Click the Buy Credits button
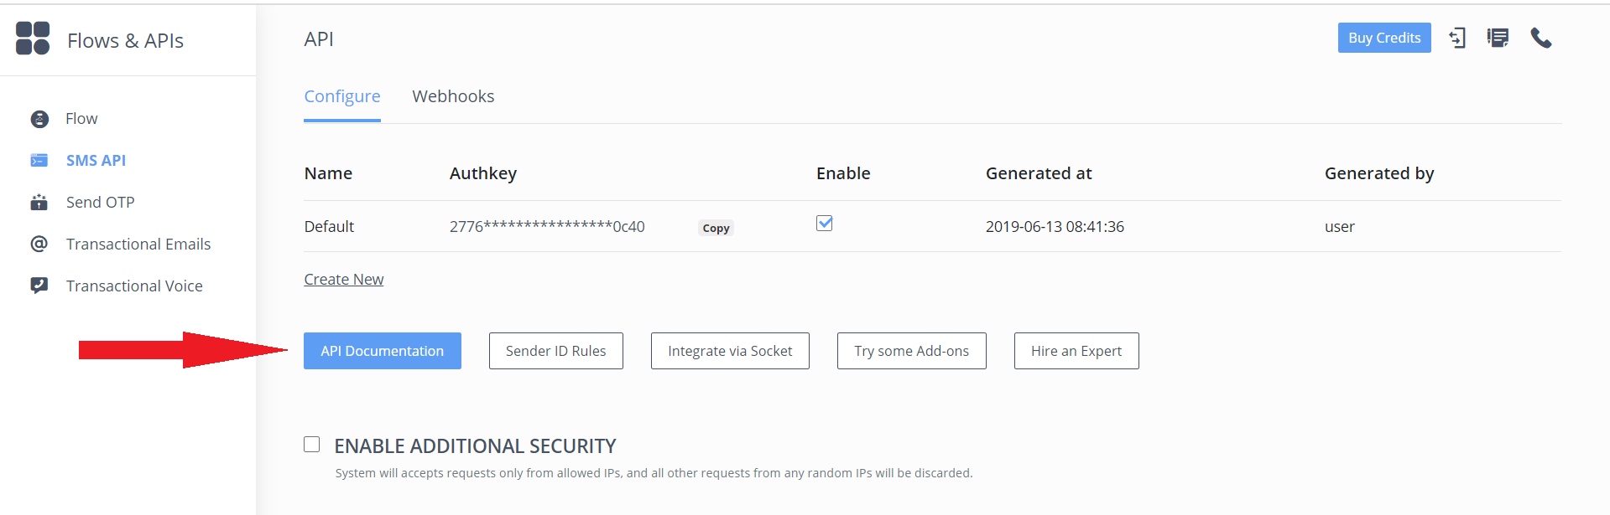 tap(1384, 38)
